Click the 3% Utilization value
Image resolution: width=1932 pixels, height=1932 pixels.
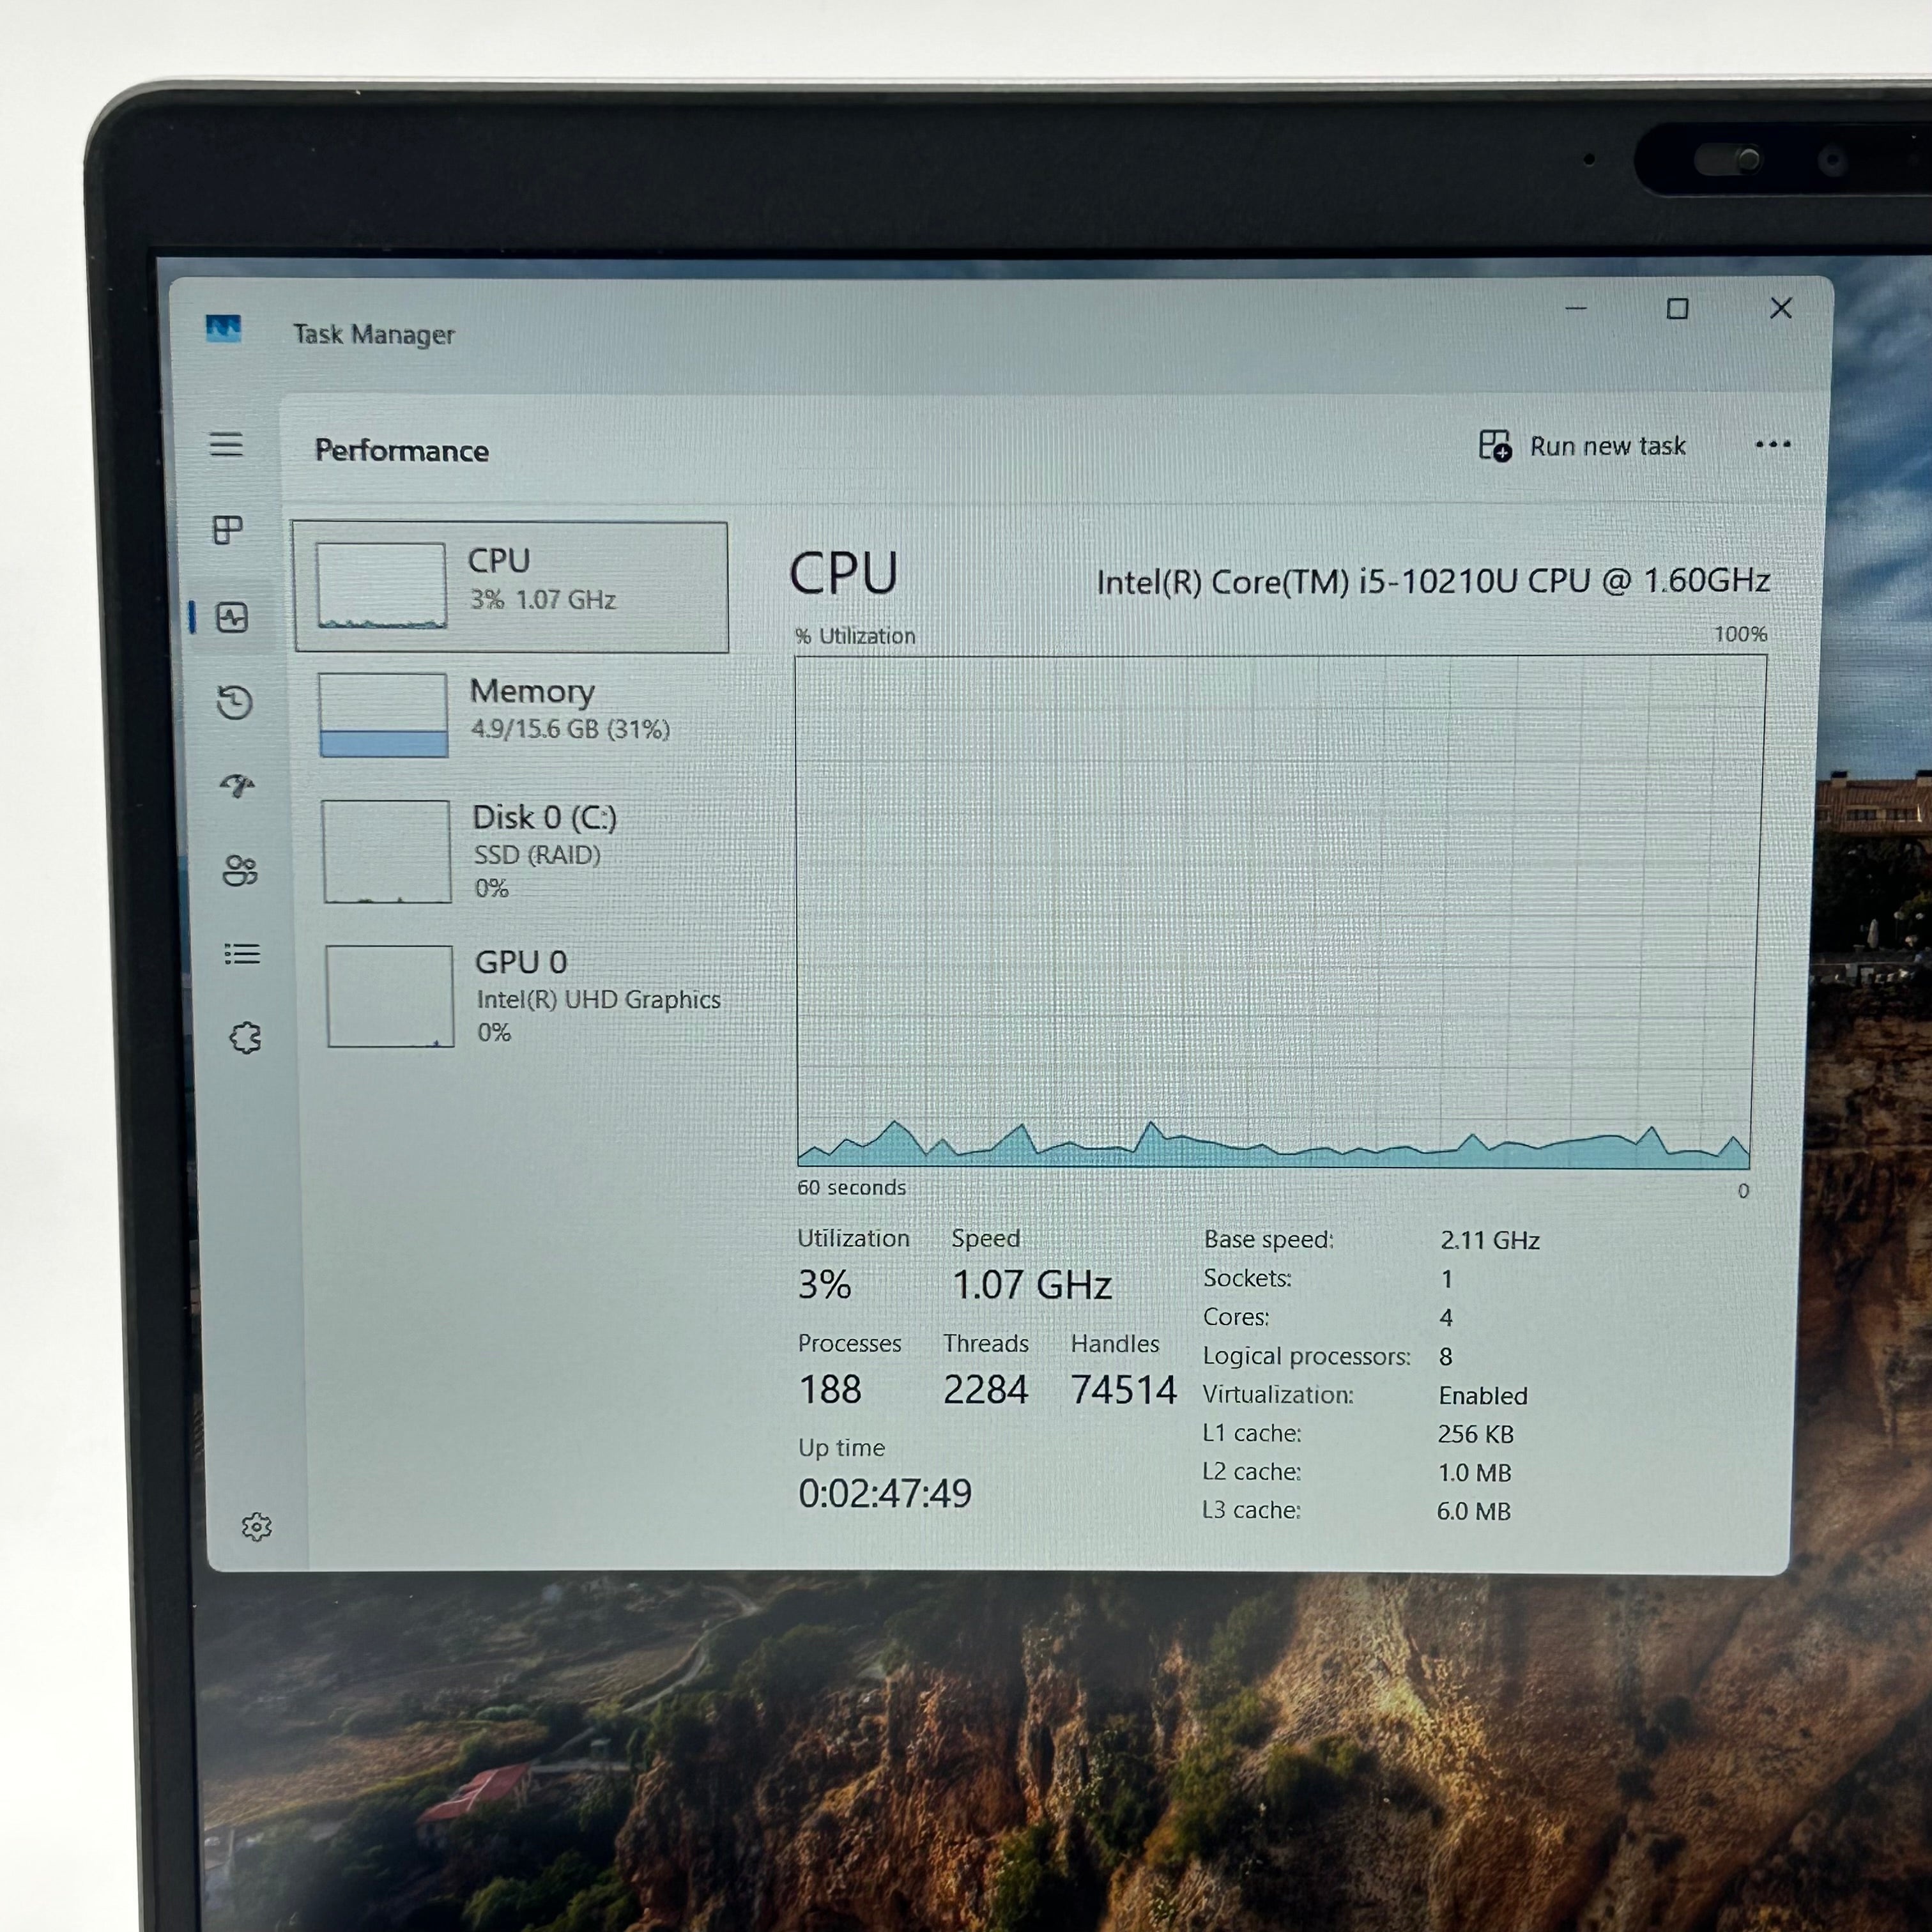pos(824,1284)
